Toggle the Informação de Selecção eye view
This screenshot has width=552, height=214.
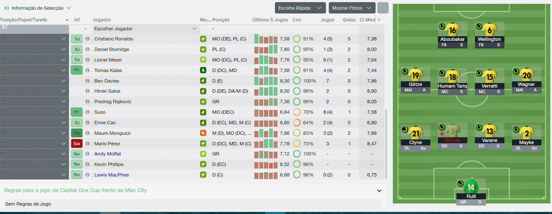[x=7, y=8]
